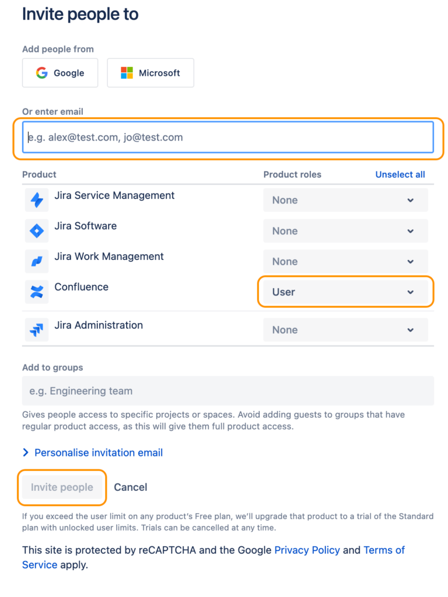The height and width of the screenshot is (597, 448).
Task: Click Unselect all link
Action: tap(400, 174)
